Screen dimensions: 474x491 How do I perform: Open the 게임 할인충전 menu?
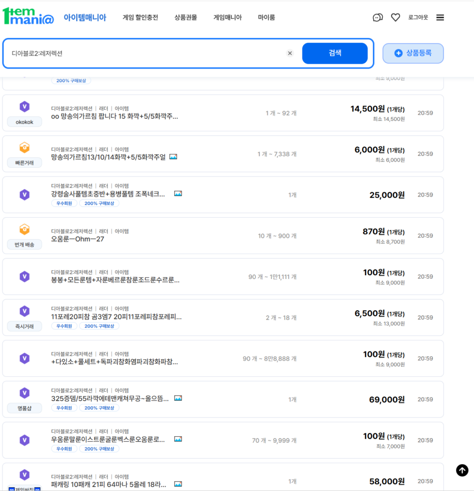coord(140,18)
